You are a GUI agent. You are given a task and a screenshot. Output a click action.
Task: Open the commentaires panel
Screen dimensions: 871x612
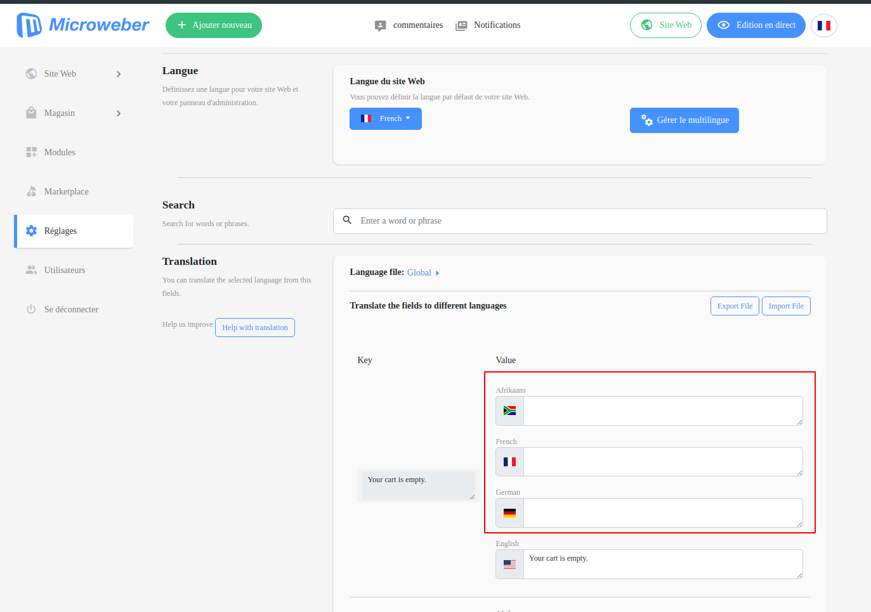point(409,25)
